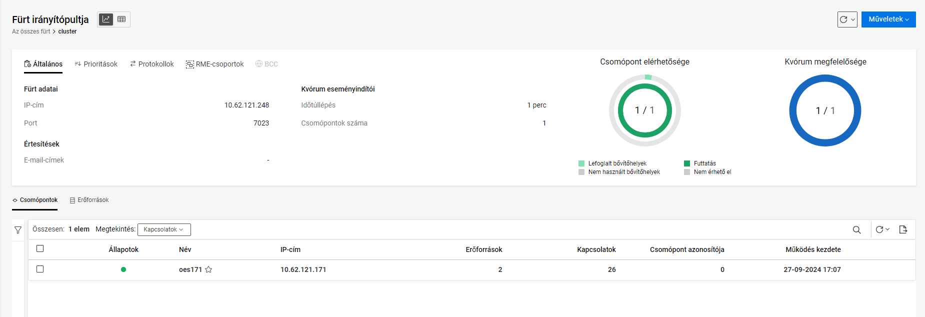Switch to chart dashboard view icon
The height and width of the screenshot is (317, 925).
tap(106, 19)
